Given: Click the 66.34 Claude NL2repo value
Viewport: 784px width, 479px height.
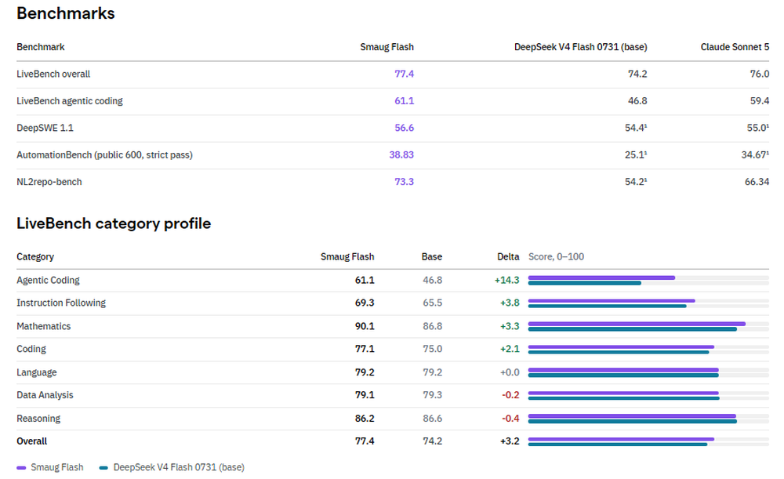Looking at the screenshot, I should pyautogui.click(x=757, y=182).
